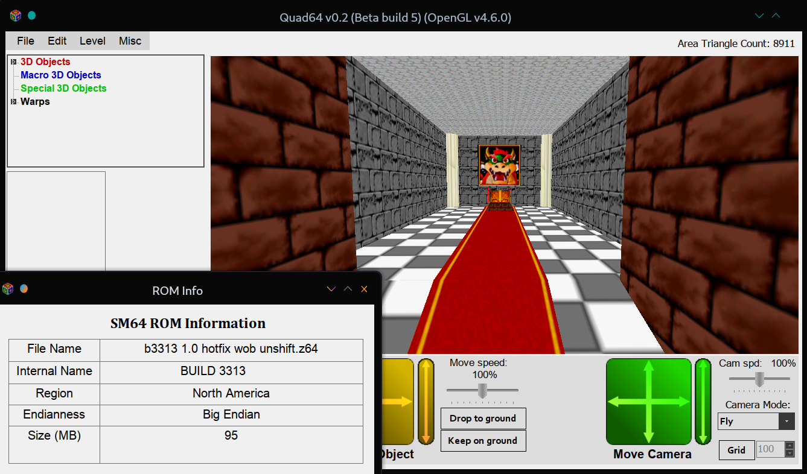Click the 'North America' region cell
The width and height of the screenshot is (807, 474).
pos(231,393)
